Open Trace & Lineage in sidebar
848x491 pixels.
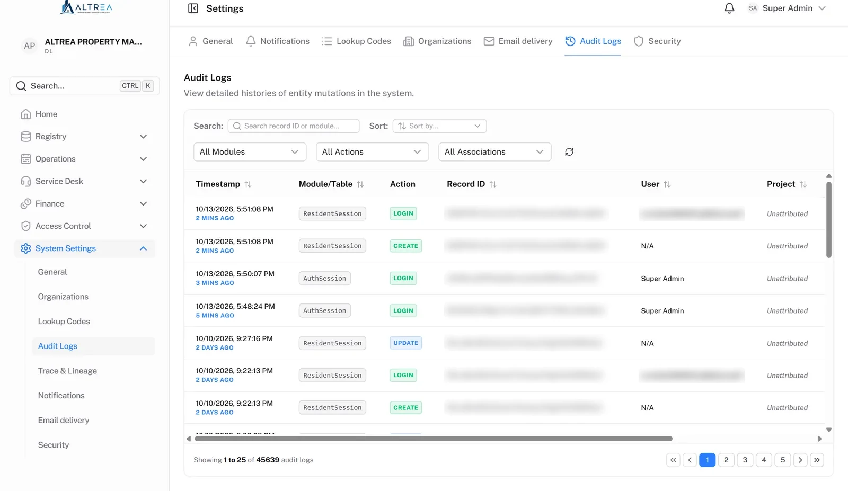(x=67, y=371)
